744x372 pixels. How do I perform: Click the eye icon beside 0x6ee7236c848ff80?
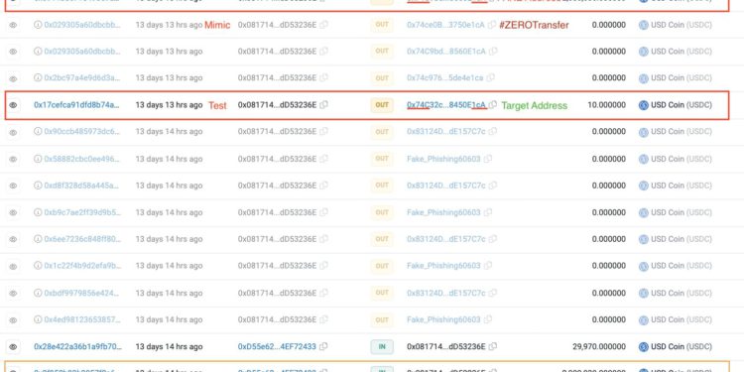coord(13,239)
